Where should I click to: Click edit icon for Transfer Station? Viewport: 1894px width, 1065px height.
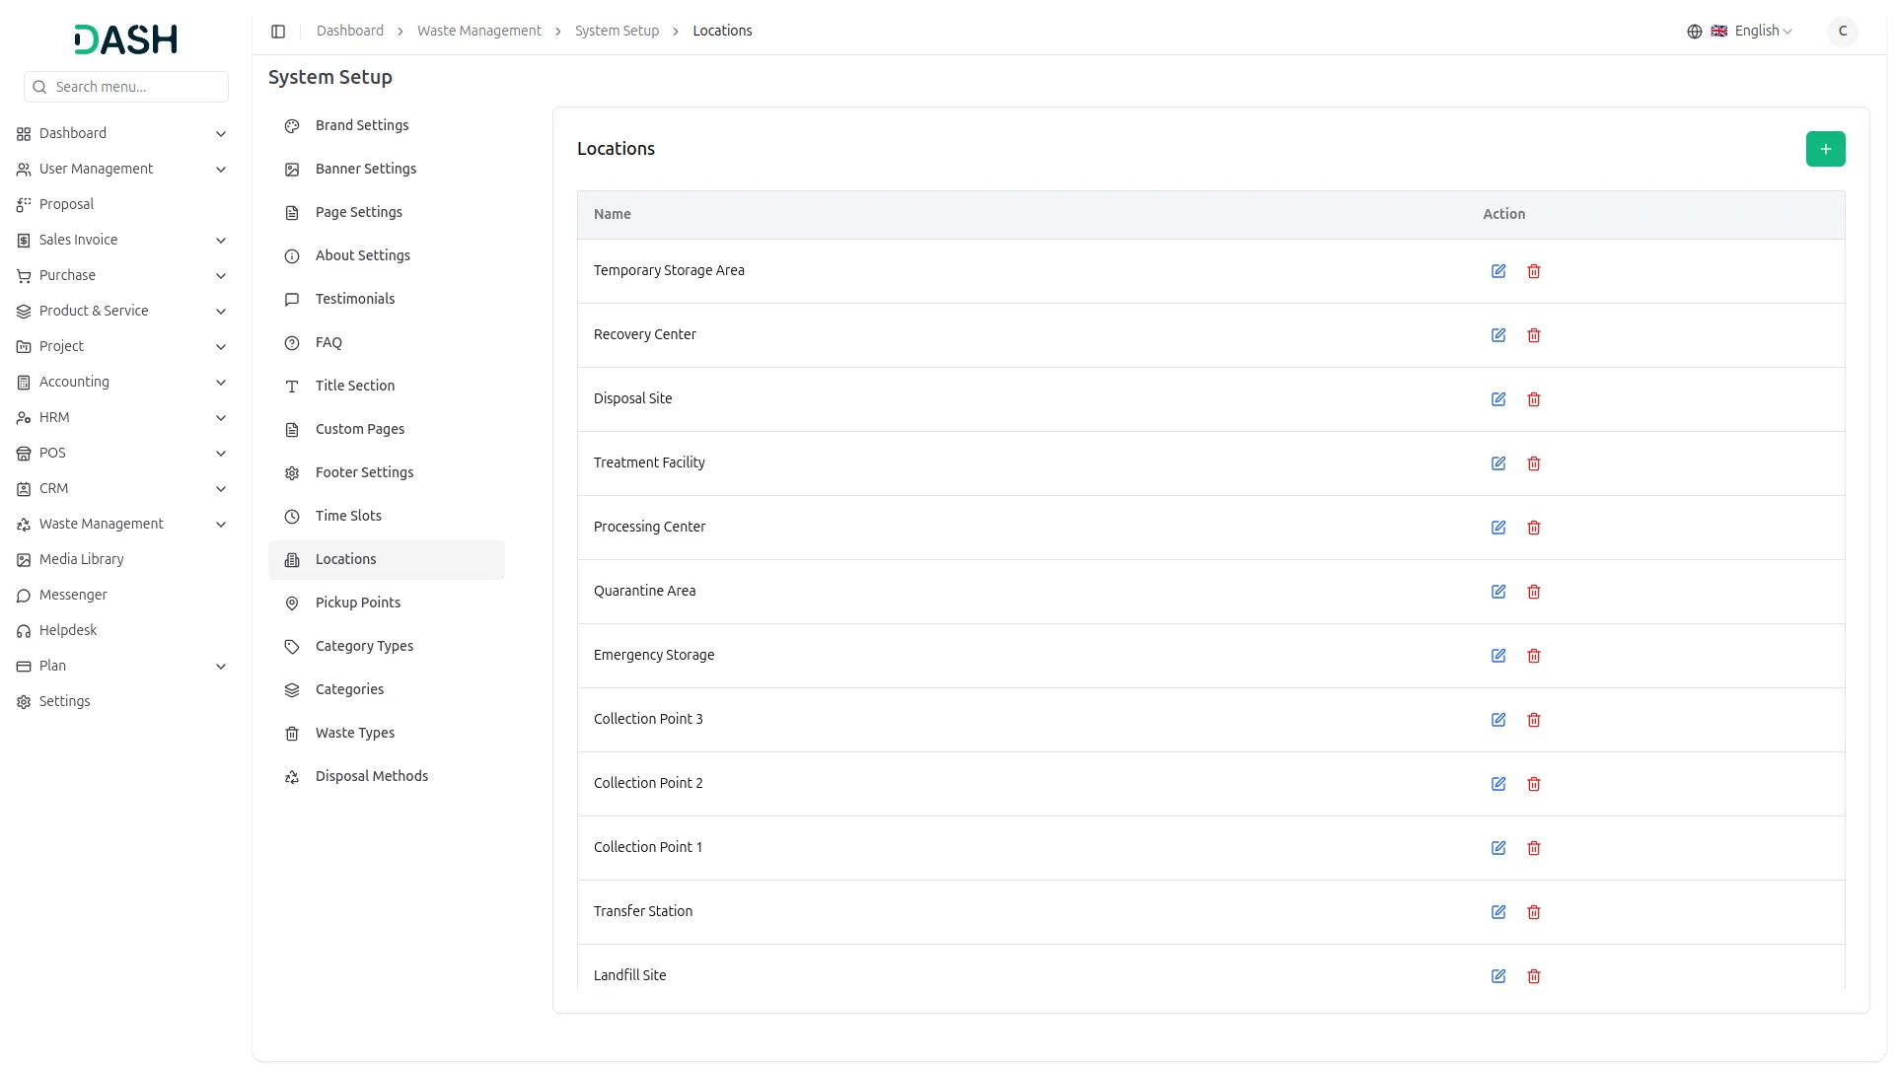tap(1498, 912)
